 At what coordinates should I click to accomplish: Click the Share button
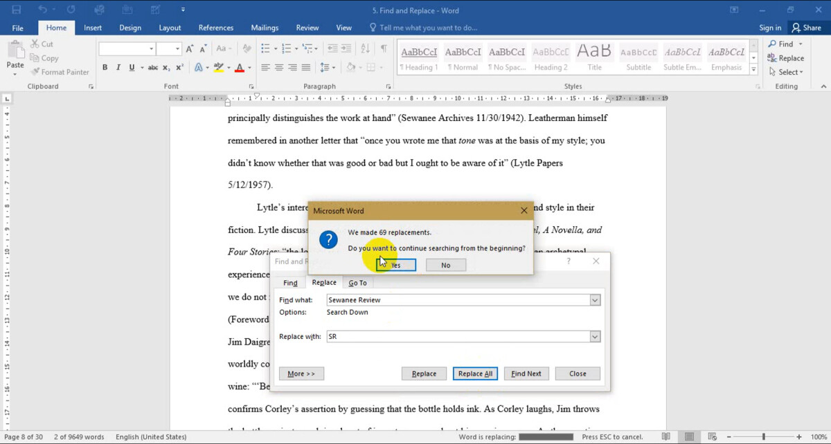click(806, 28)
